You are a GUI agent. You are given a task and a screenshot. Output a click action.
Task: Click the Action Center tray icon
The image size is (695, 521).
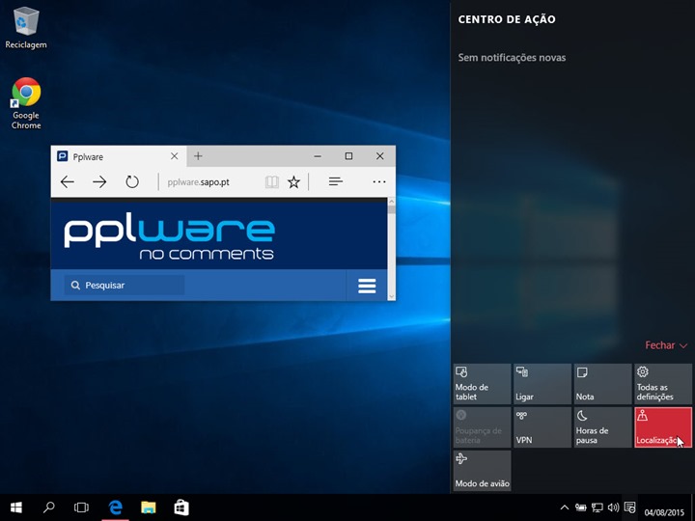629,507
